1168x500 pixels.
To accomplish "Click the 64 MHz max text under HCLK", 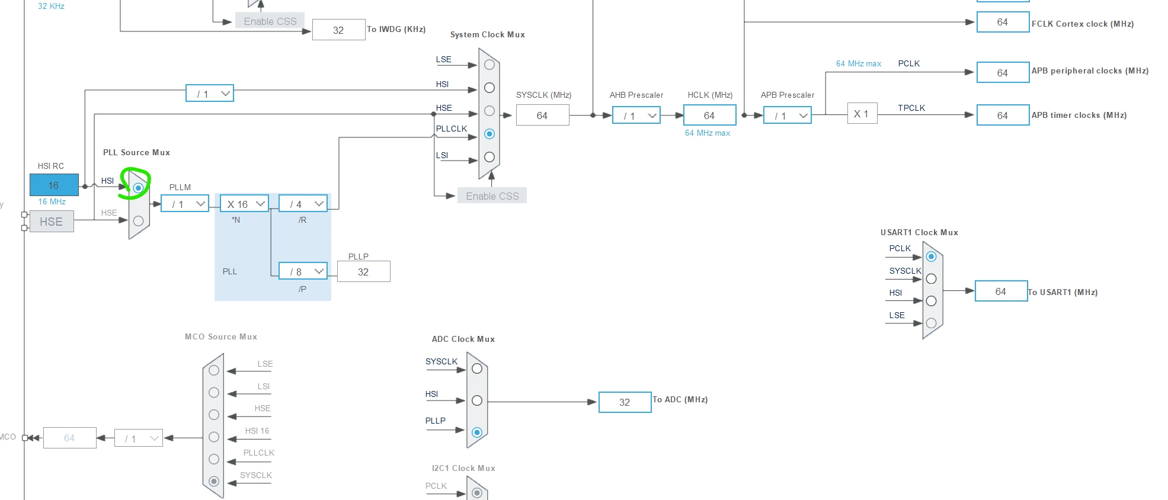I will click(x=708, y=133).
